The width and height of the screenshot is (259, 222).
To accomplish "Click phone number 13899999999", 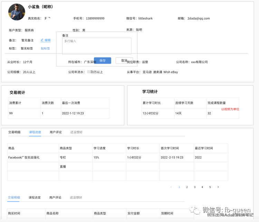I will click(x=95, y=18).
